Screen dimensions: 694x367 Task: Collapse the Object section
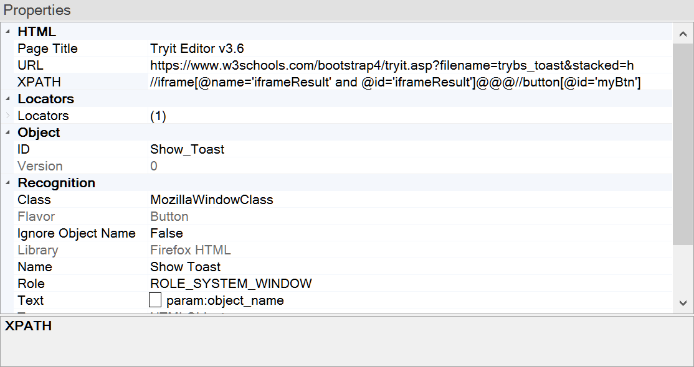tap(8, 132)
